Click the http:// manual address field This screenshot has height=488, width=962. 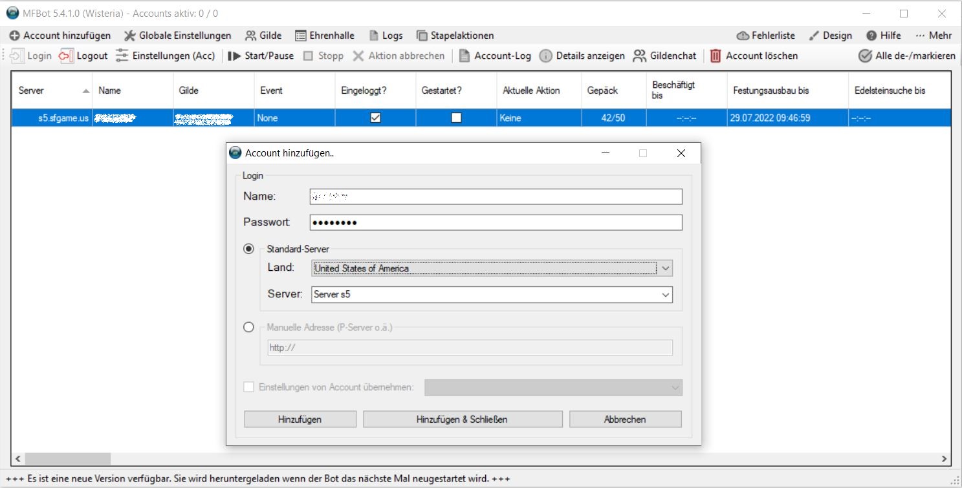click(470, 348)
